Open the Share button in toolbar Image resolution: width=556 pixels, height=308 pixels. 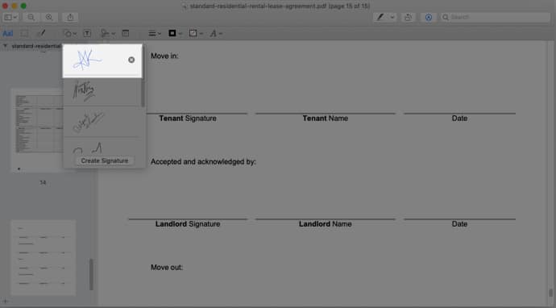pyautogui.click(x=70, y=17)
